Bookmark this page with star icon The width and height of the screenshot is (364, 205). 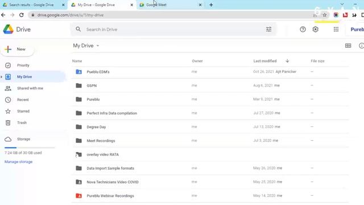coord(325,15)
